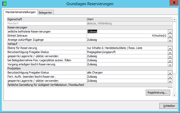Open Fert.-Auftr. beenden löscht Reservier. dropdown
This screenshot has height=113, width=180.
(x=170, y=77)
